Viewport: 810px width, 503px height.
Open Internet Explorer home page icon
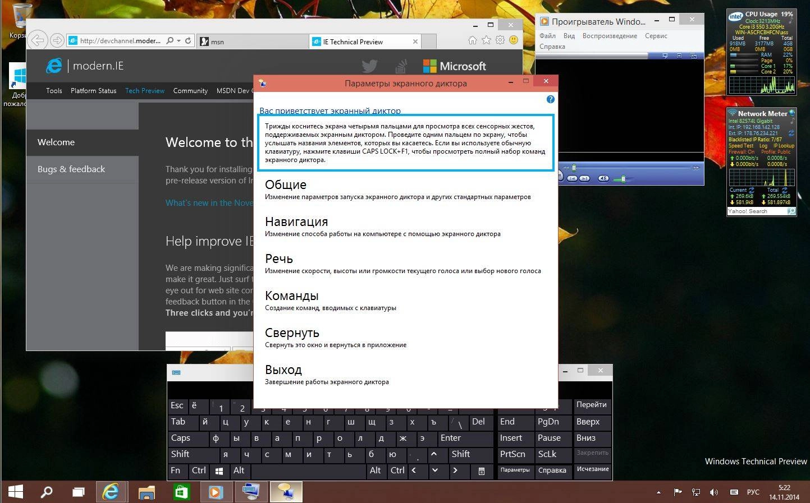(473, 40)
